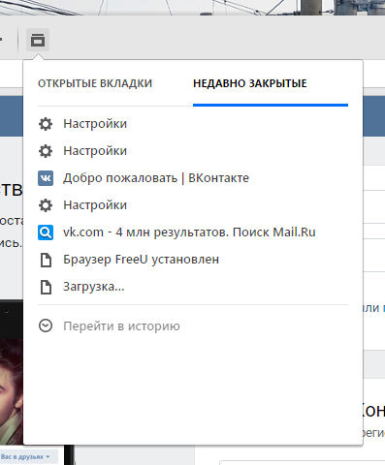Click profile photo thumbnail on background page
This screenshot has width=385, height=465.
(12, 390)
